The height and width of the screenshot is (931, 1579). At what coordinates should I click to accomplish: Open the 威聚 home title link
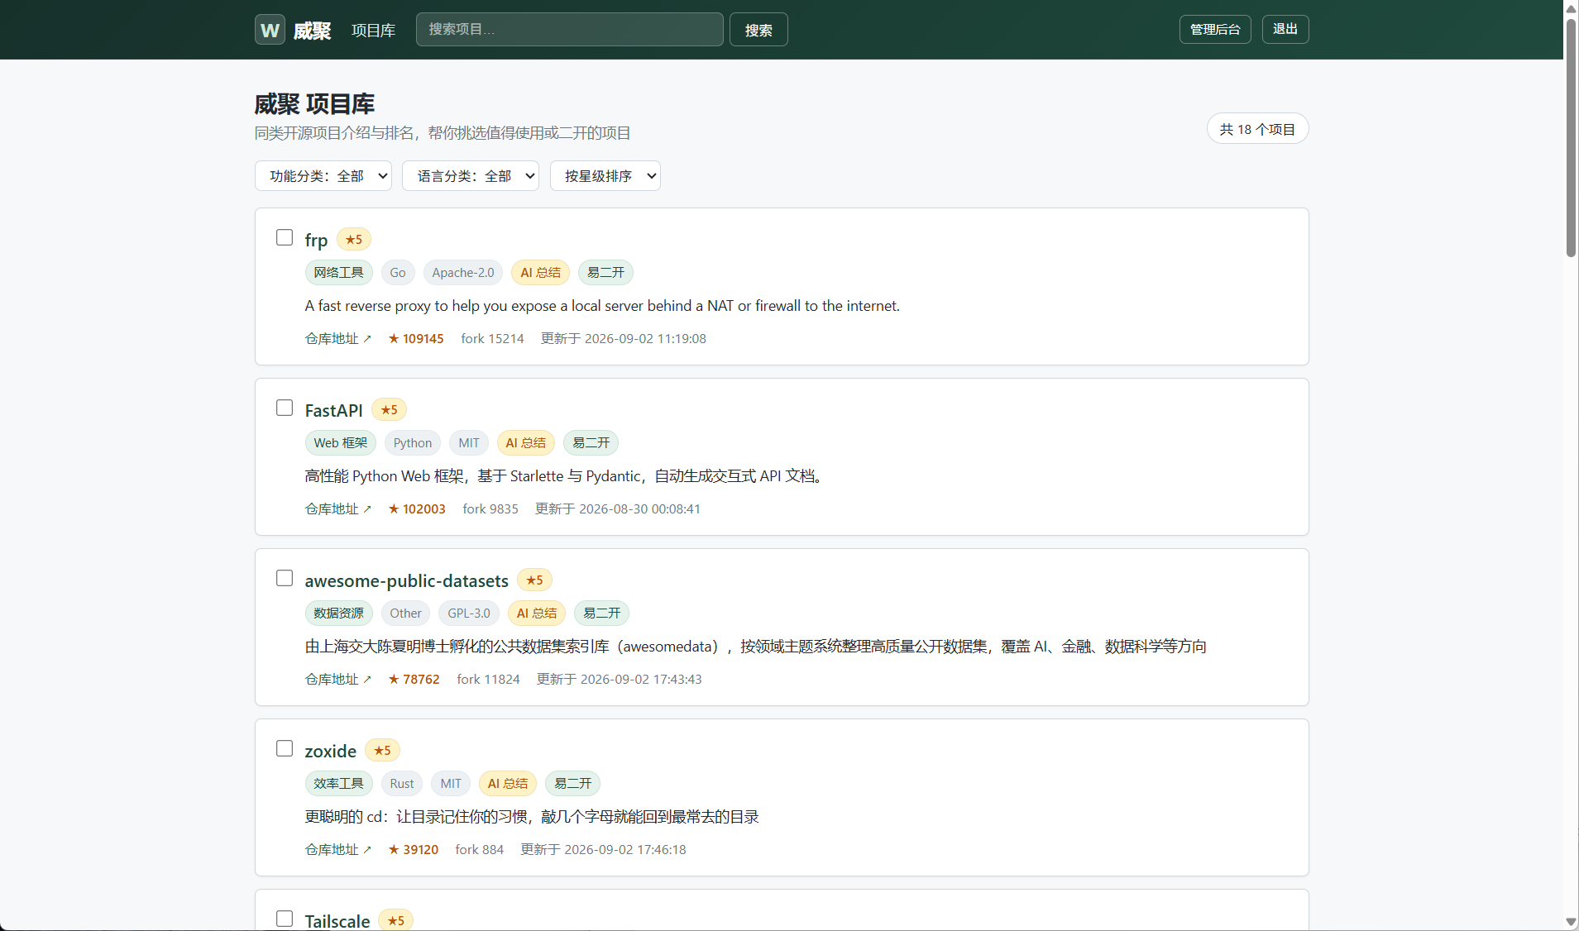pyautogui.click(x=312, y=31)
